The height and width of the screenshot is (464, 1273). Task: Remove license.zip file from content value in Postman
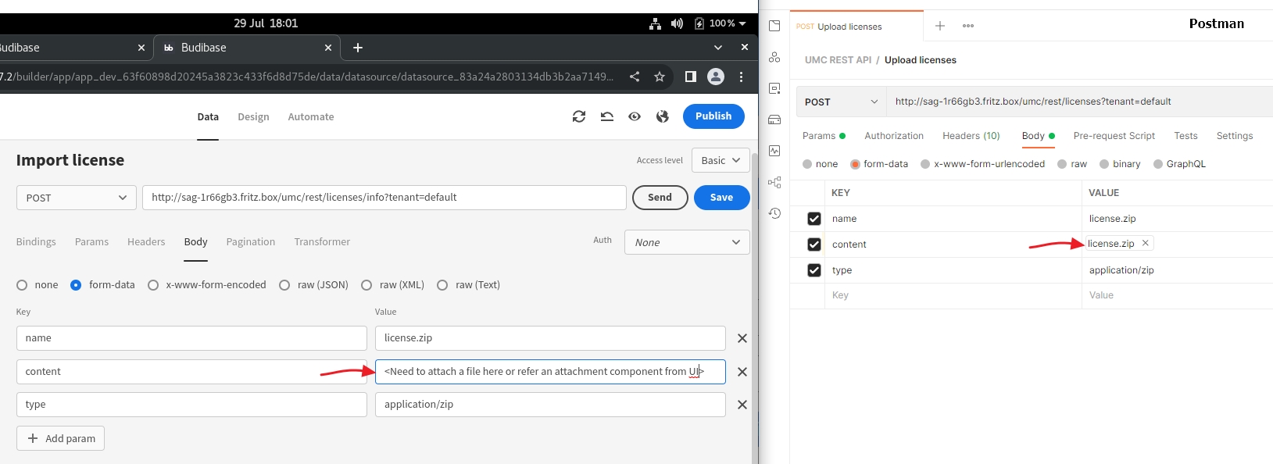(1146, 243)
